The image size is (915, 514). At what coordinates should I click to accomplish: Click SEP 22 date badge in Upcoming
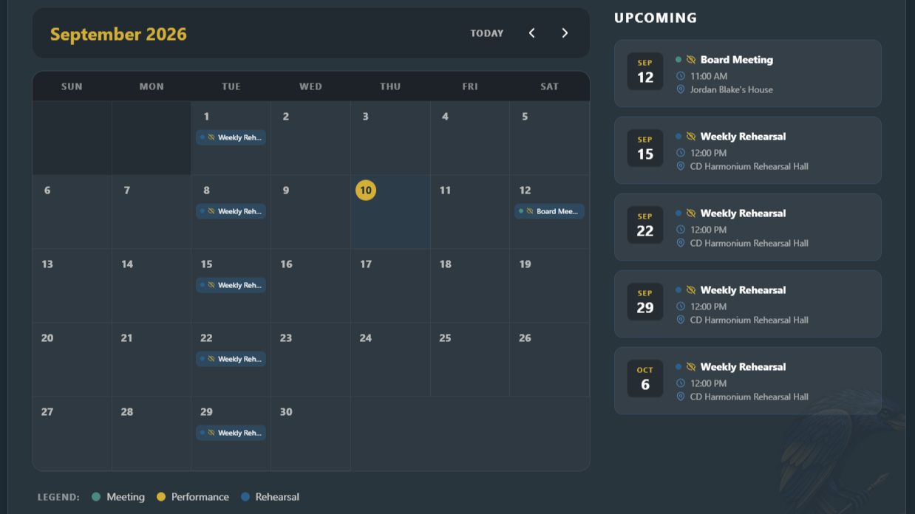pyautogui.click(x=645, y=225)
